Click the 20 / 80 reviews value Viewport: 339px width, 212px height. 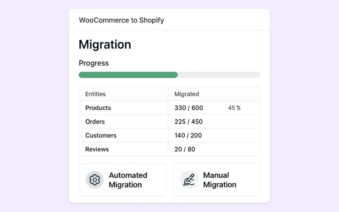pyautogui.click(x=185, y=149)
